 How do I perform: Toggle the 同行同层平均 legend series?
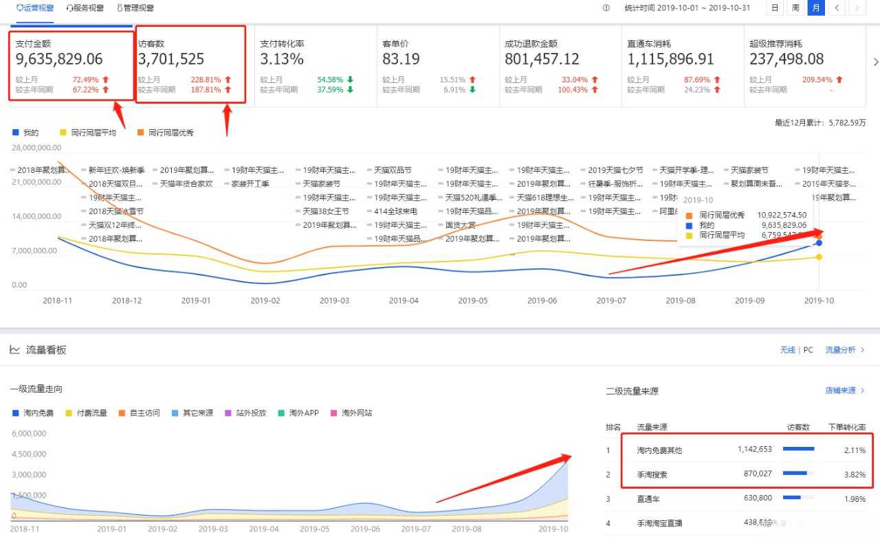(88, 132)
